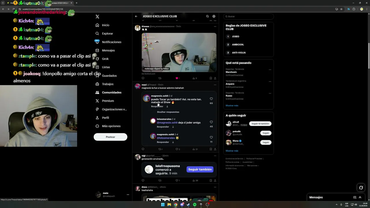The image size is (370, 208).
Task: Open more options on Aiwass post
Action: 215,26
